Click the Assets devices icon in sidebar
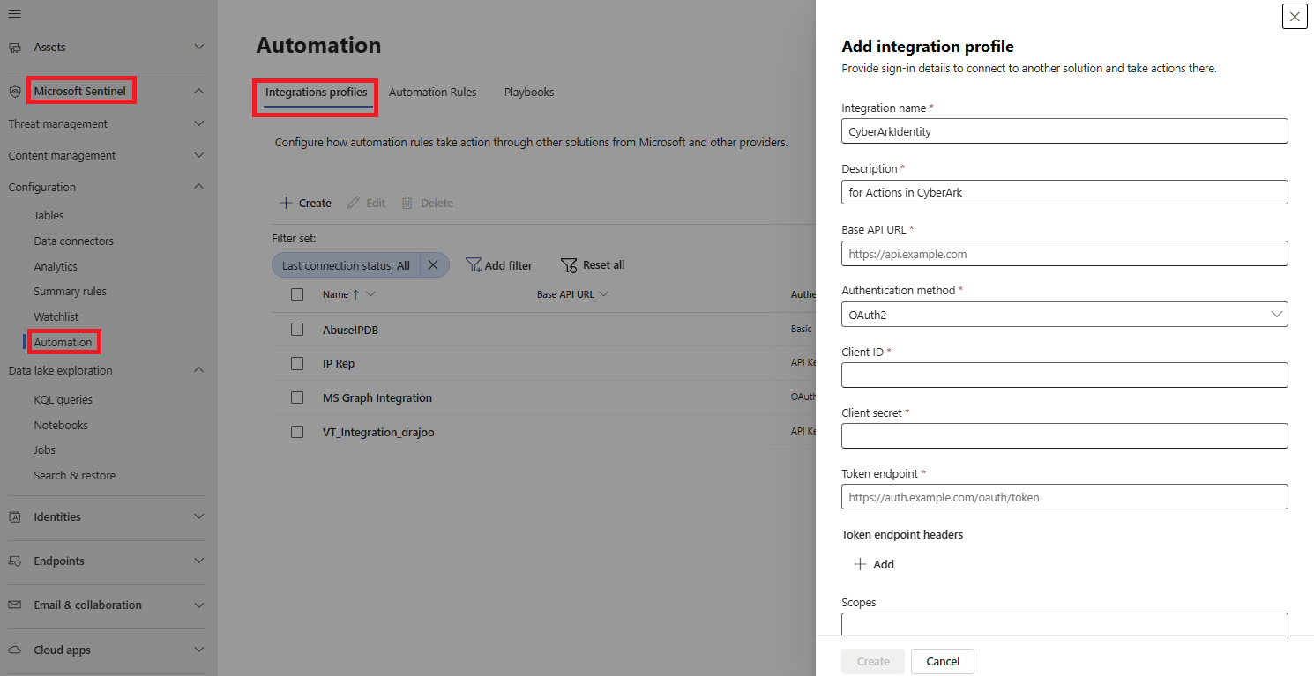 (x=15, y=47)
